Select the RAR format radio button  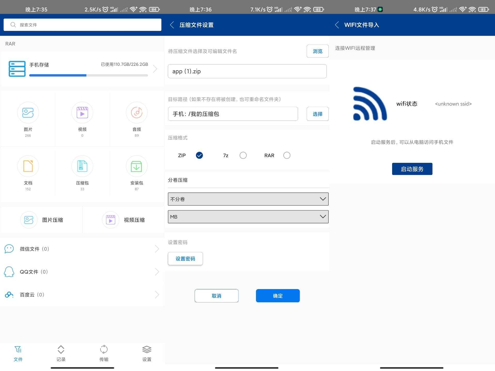(287, 155)
